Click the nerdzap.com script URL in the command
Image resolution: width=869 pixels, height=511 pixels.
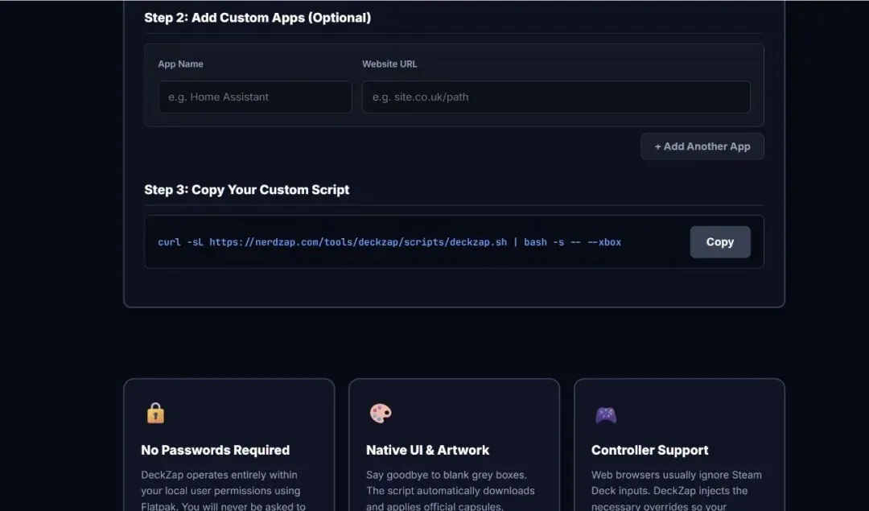pos(358,241)
